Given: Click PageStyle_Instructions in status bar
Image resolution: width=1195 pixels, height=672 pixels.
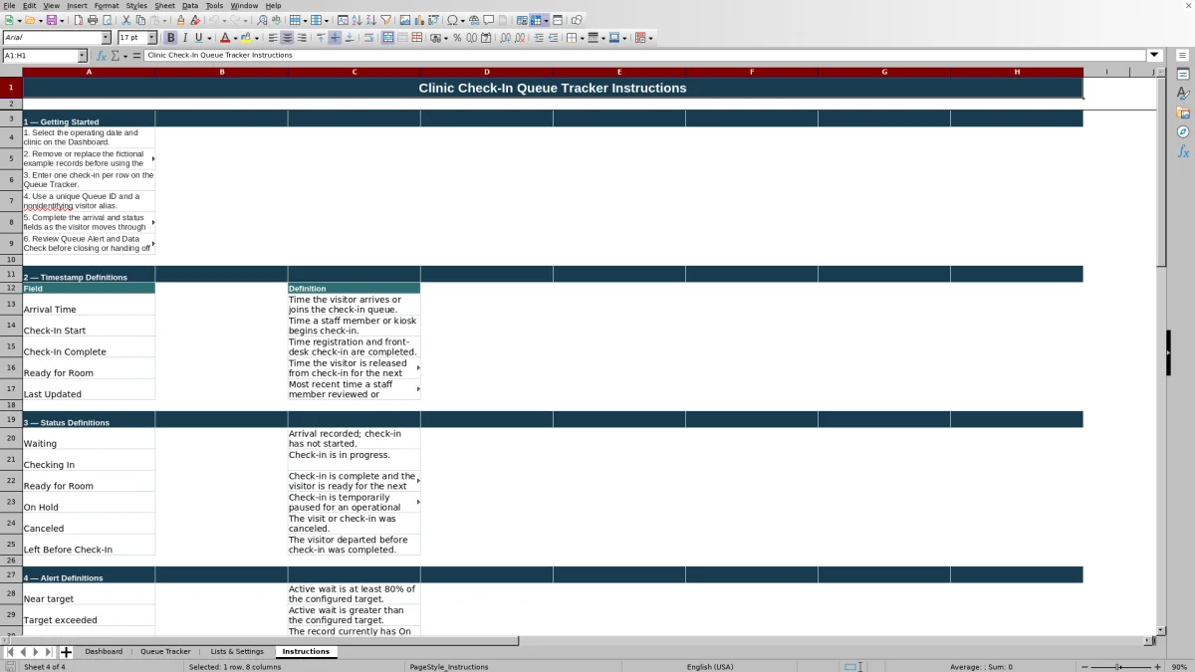Looking at the screenshot, I should 449,667.
